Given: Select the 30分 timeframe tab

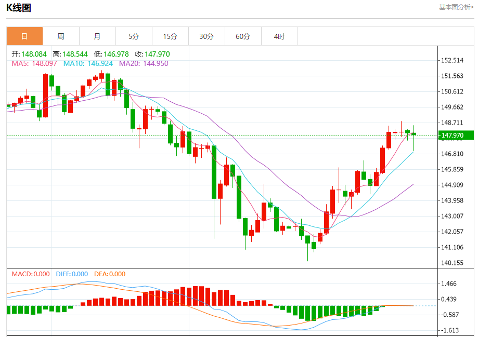Looking at the screenshot, I should click(206, 36).
